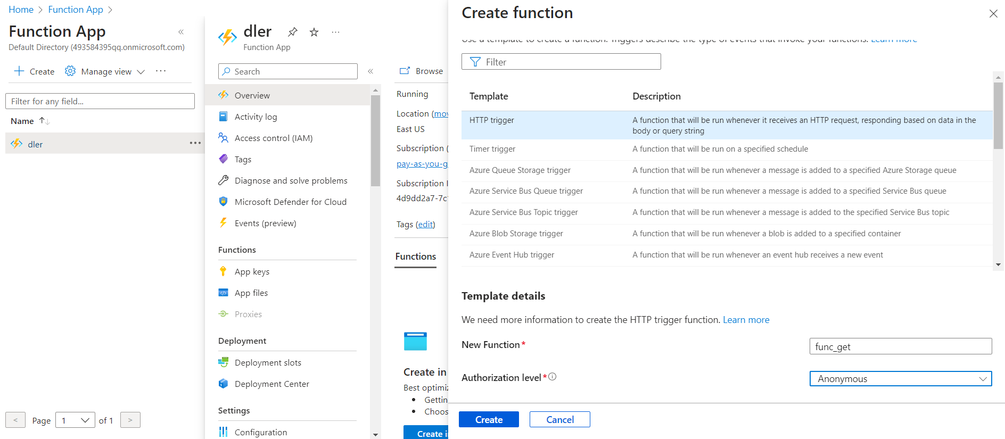Click the resource menu Search box

pos(288,71)
